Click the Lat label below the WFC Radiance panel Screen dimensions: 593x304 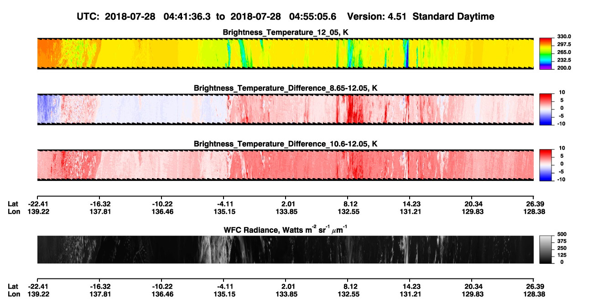tap(13, 286)
